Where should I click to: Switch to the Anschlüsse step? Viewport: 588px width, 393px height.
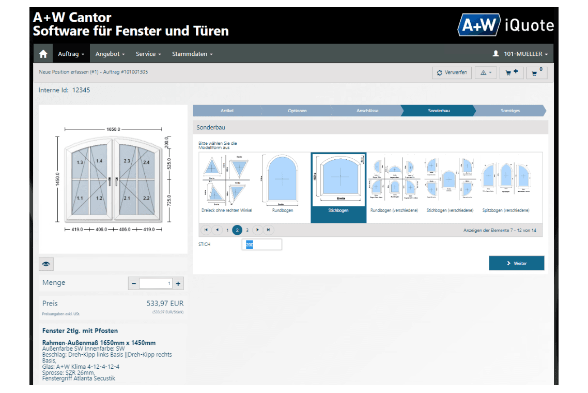367,111
